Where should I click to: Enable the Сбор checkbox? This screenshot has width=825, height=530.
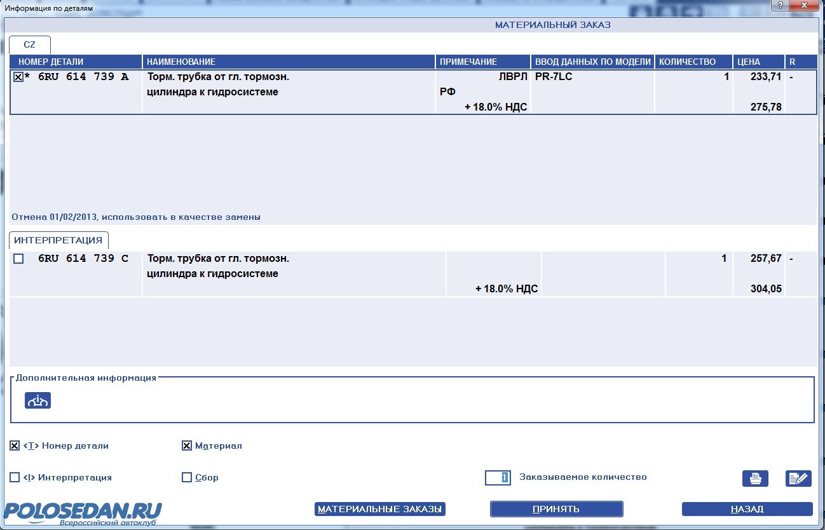pyautogui.click(x=187, y=478)
